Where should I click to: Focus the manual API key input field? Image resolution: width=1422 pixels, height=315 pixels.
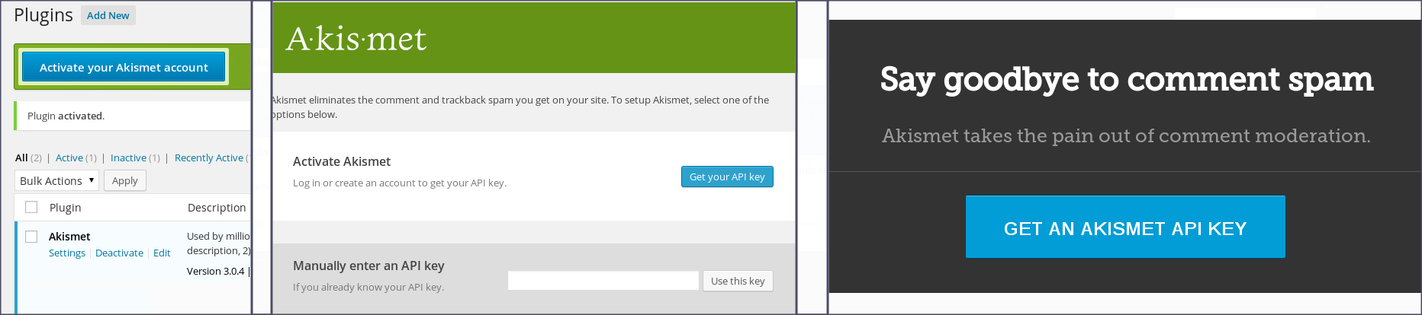[603, 281]
